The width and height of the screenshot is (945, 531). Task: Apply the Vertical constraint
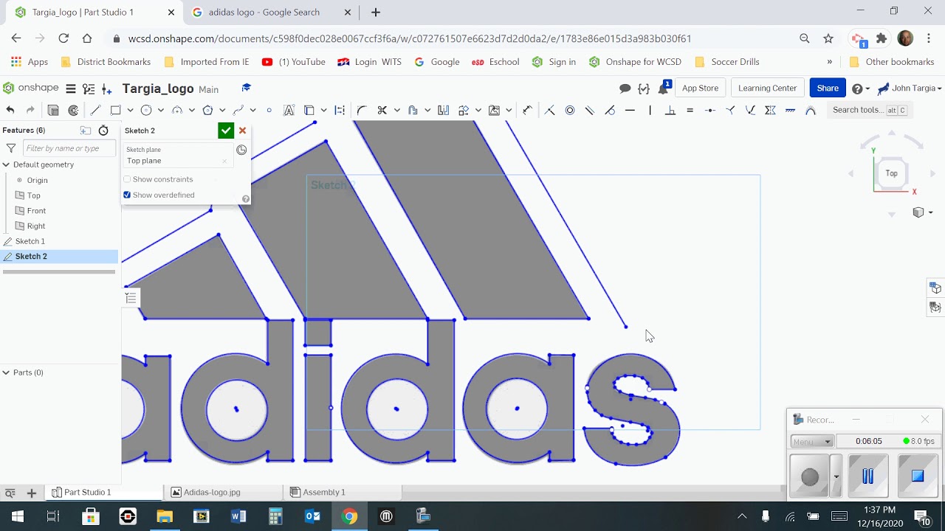pyautogui.click(x=650, y=110)
